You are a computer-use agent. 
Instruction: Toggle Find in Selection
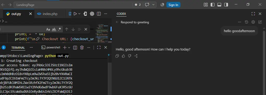(x=79, y=29)
